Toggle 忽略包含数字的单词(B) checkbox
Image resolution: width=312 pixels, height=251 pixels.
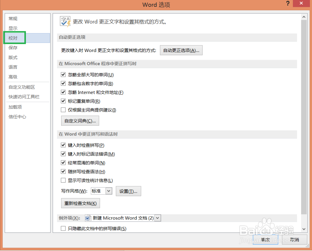(x=63, y=83)
